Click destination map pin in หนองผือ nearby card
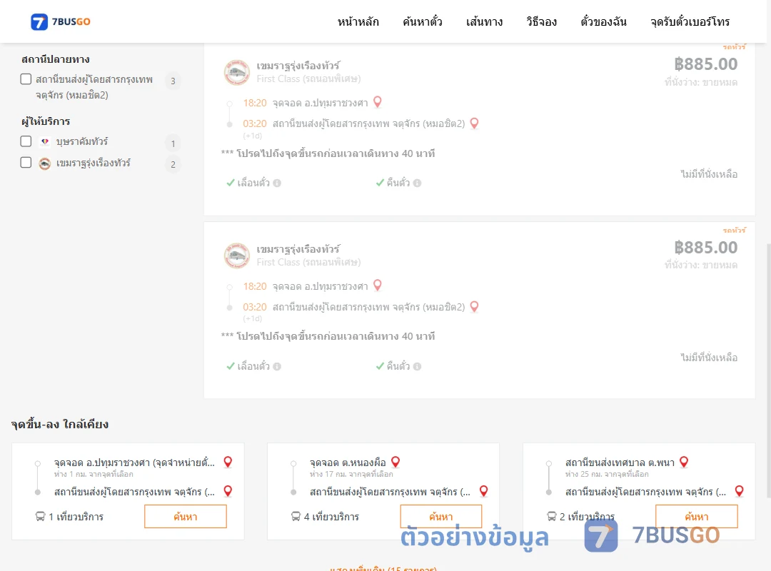This screenshot has width=771, height=571. [x=484, y=491]
